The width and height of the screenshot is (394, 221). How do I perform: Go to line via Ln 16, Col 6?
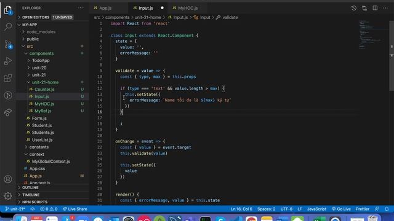[x=241, y=209]
